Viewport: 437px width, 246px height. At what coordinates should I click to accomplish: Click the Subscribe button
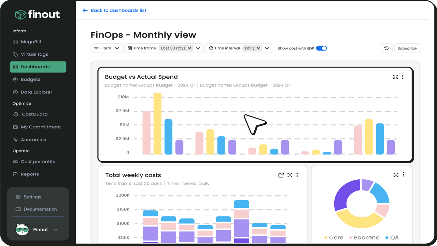point(407,48)
